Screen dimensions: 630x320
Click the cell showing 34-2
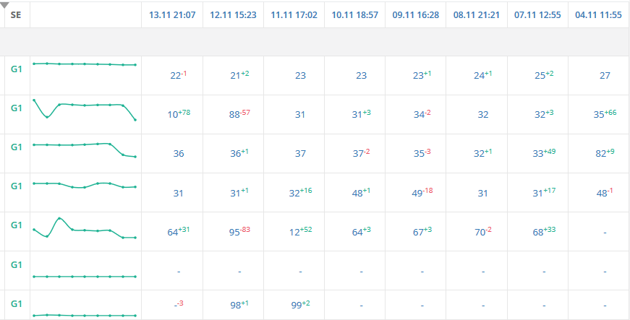click(422, 113)
